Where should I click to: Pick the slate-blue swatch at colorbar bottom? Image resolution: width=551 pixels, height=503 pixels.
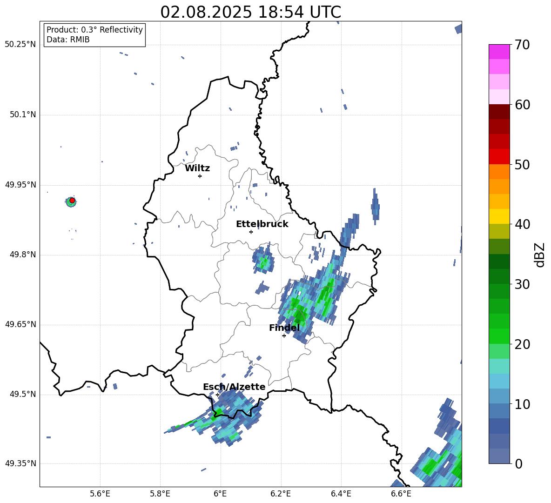[x=499, y=456]
